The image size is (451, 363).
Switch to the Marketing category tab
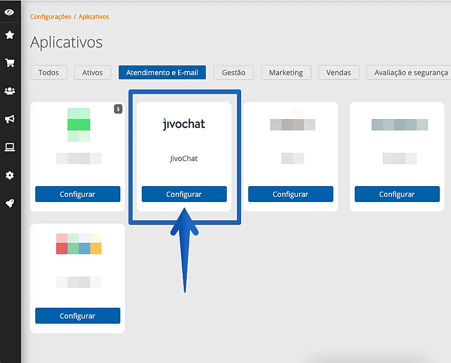coord(286,73)
